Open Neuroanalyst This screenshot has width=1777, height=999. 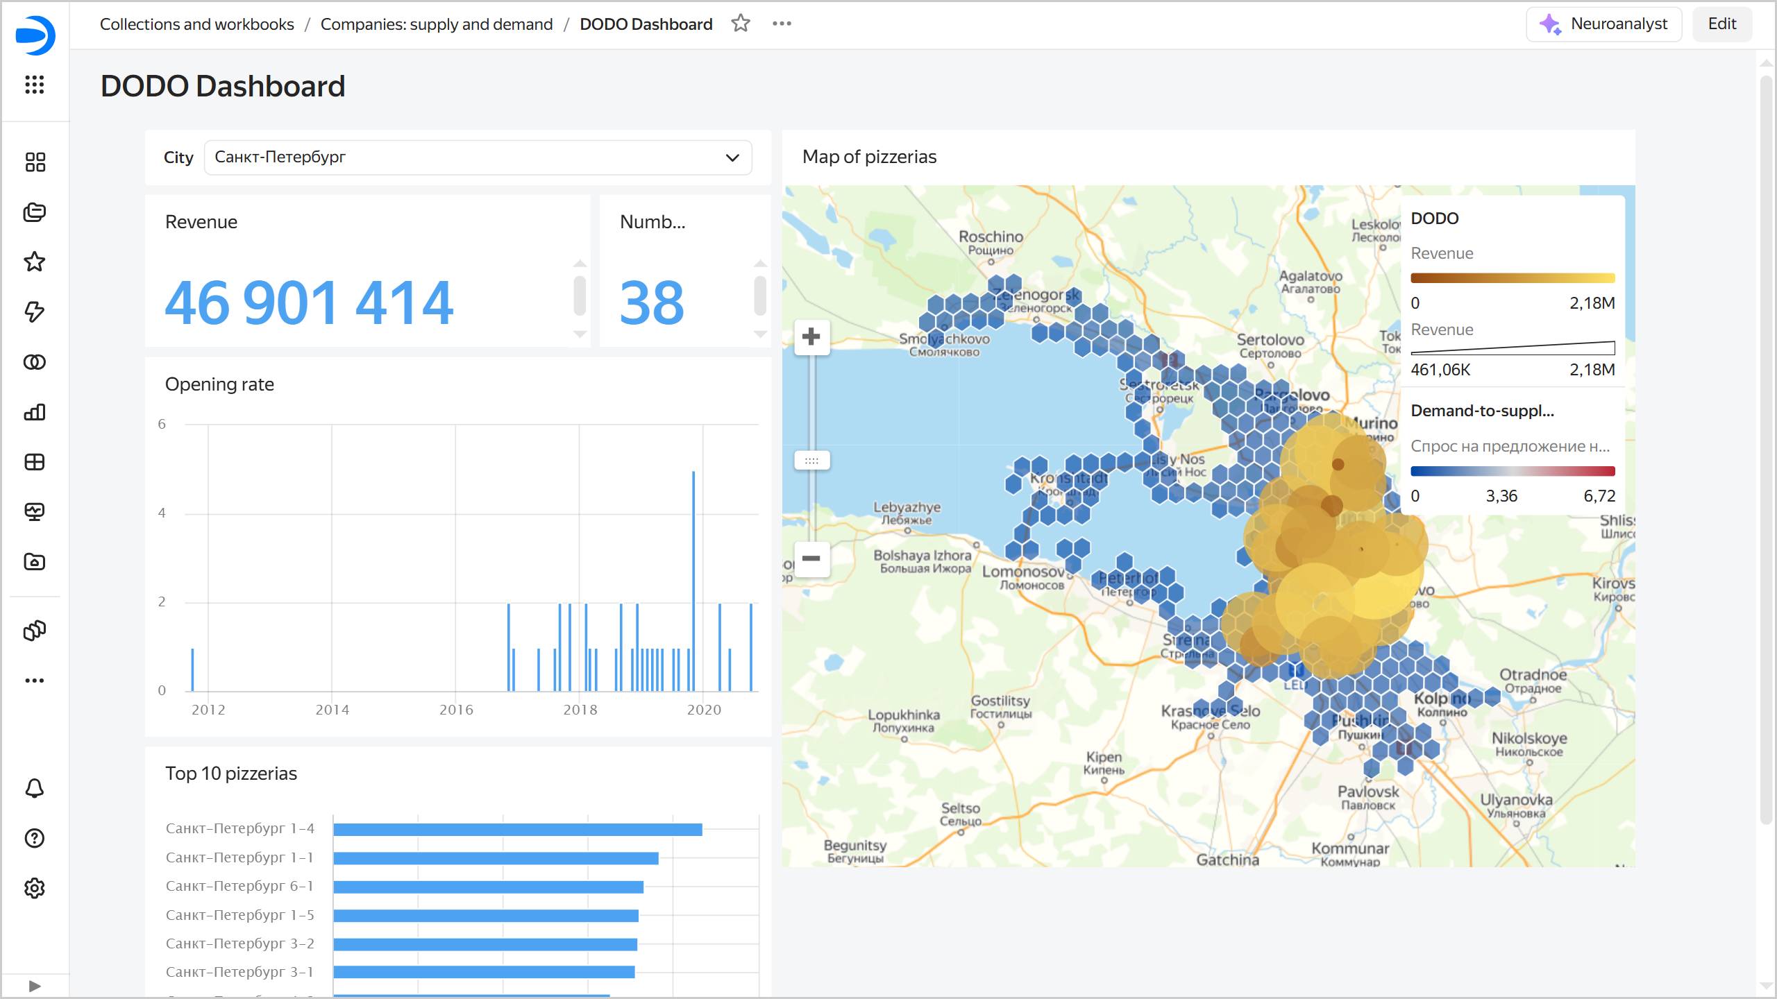(x=1604, y=23)
